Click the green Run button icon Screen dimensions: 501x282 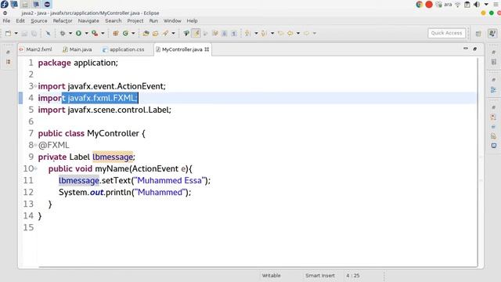pos(78,33)
